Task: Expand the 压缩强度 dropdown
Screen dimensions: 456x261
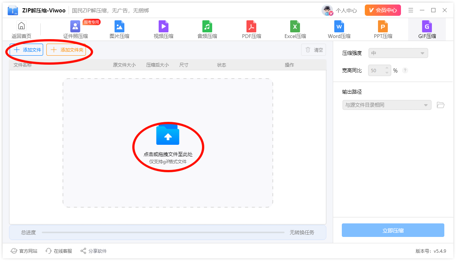Action: tap(398, 53)
